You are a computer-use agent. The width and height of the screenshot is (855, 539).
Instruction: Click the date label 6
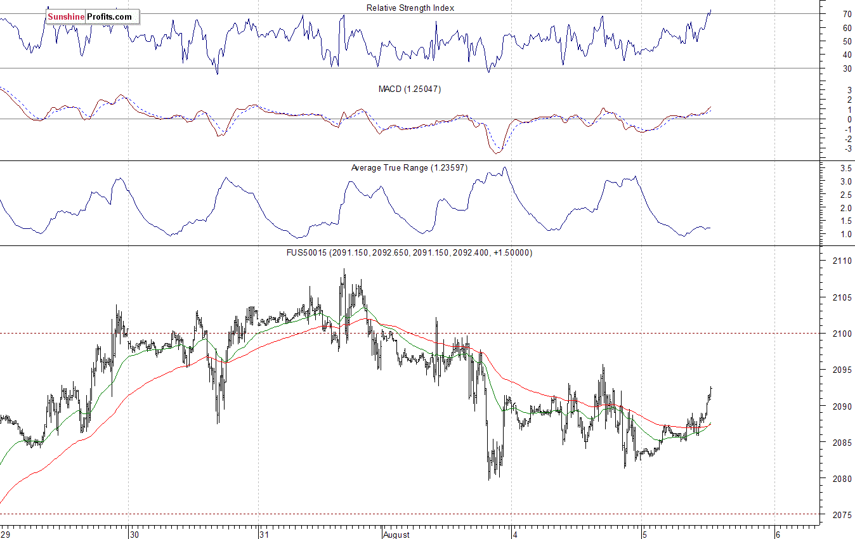[779, 535]
